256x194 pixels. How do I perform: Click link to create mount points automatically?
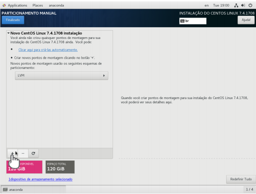[48, 49]
